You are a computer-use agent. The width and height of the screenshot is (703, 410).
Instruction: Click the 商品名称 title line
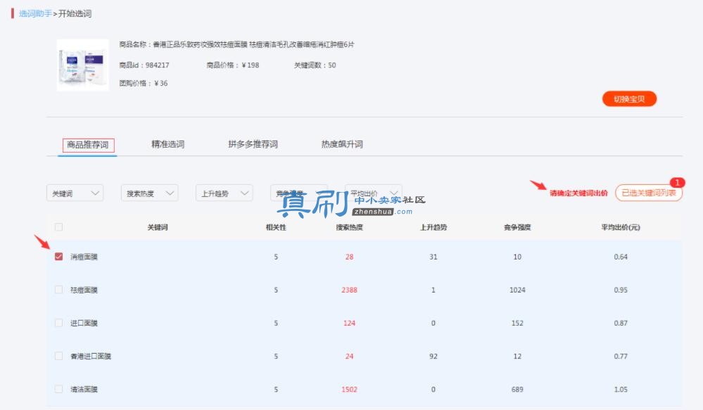pyautogui.click(x=236, y=44)
